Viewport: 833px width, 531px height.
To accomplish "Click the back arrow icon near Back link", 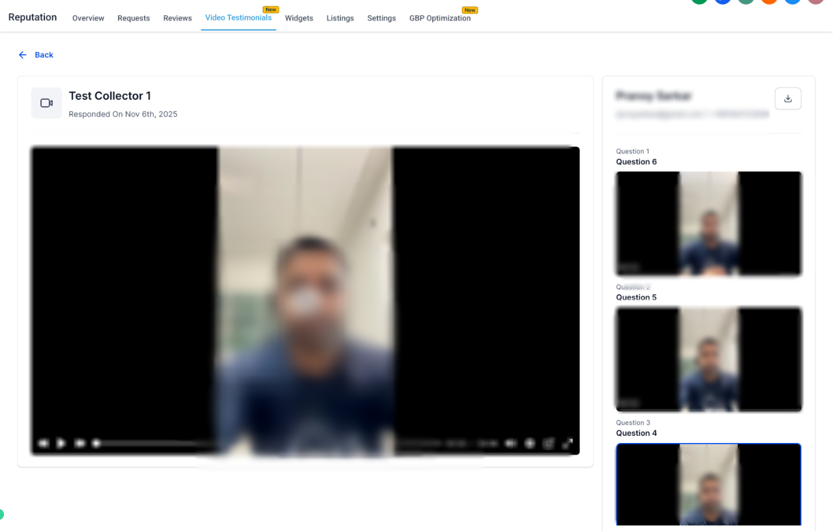I will pyautogui.click(x=23, y=55).
